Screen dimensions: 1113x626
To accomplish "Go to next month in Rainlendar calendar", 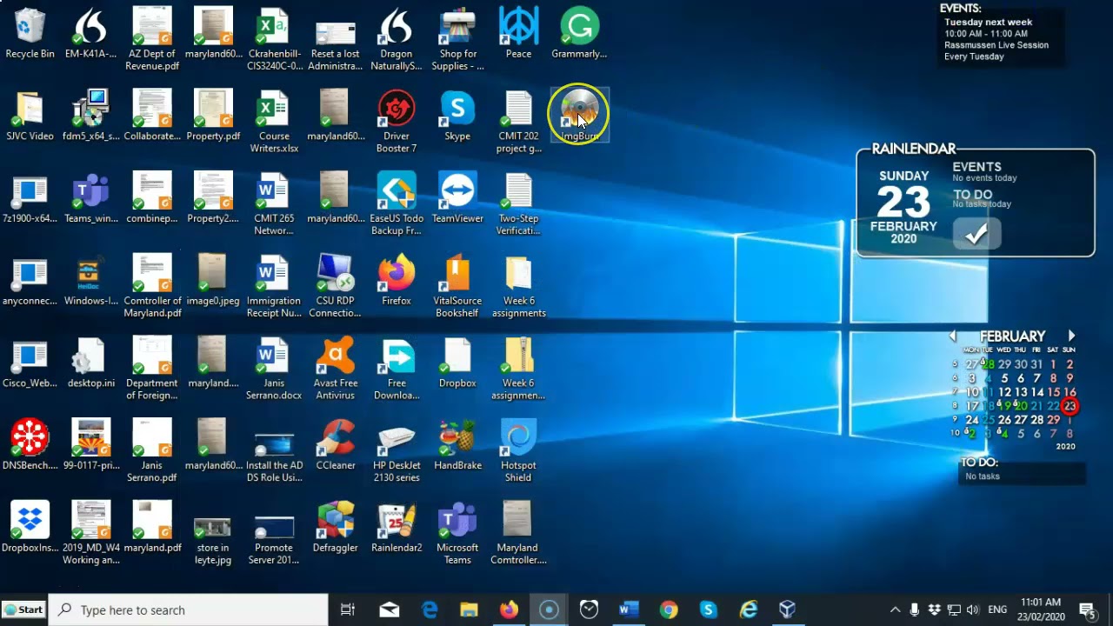I will pyautogui.click(x=1071, y=336).
